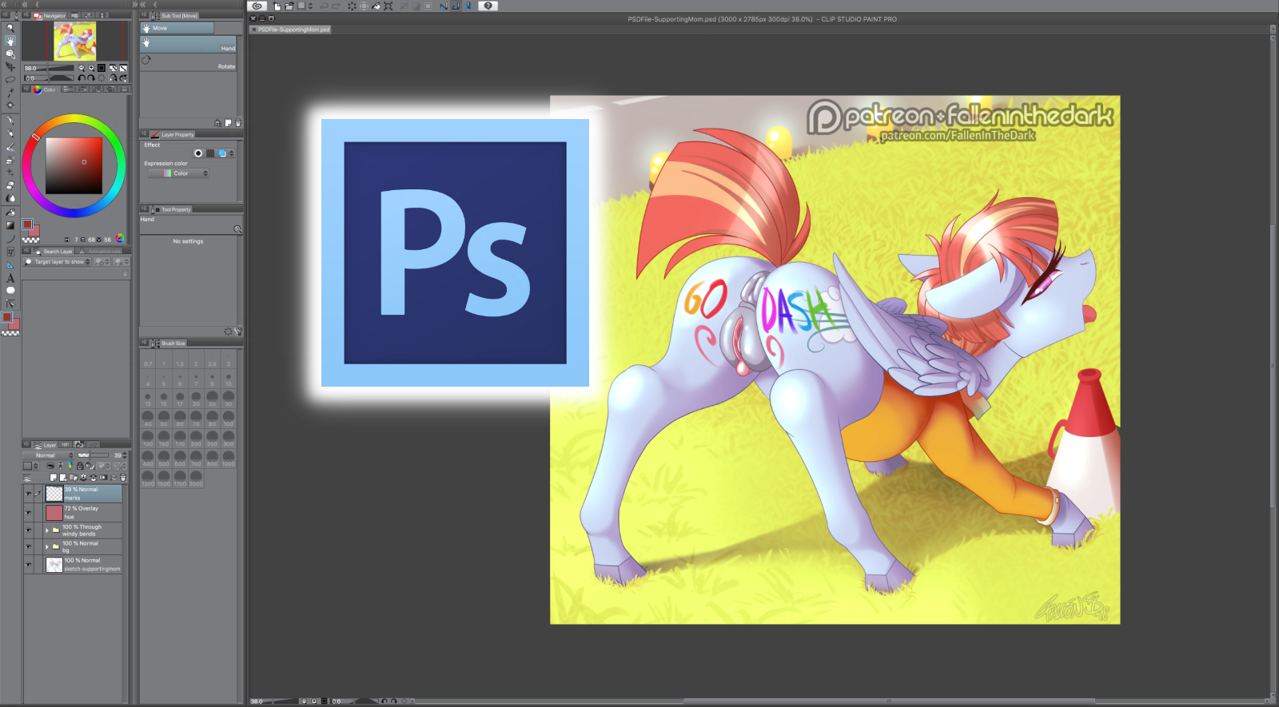1279x707 pixels.
Task: Hide the windy bends folder
Action: [x=29, y=530]
